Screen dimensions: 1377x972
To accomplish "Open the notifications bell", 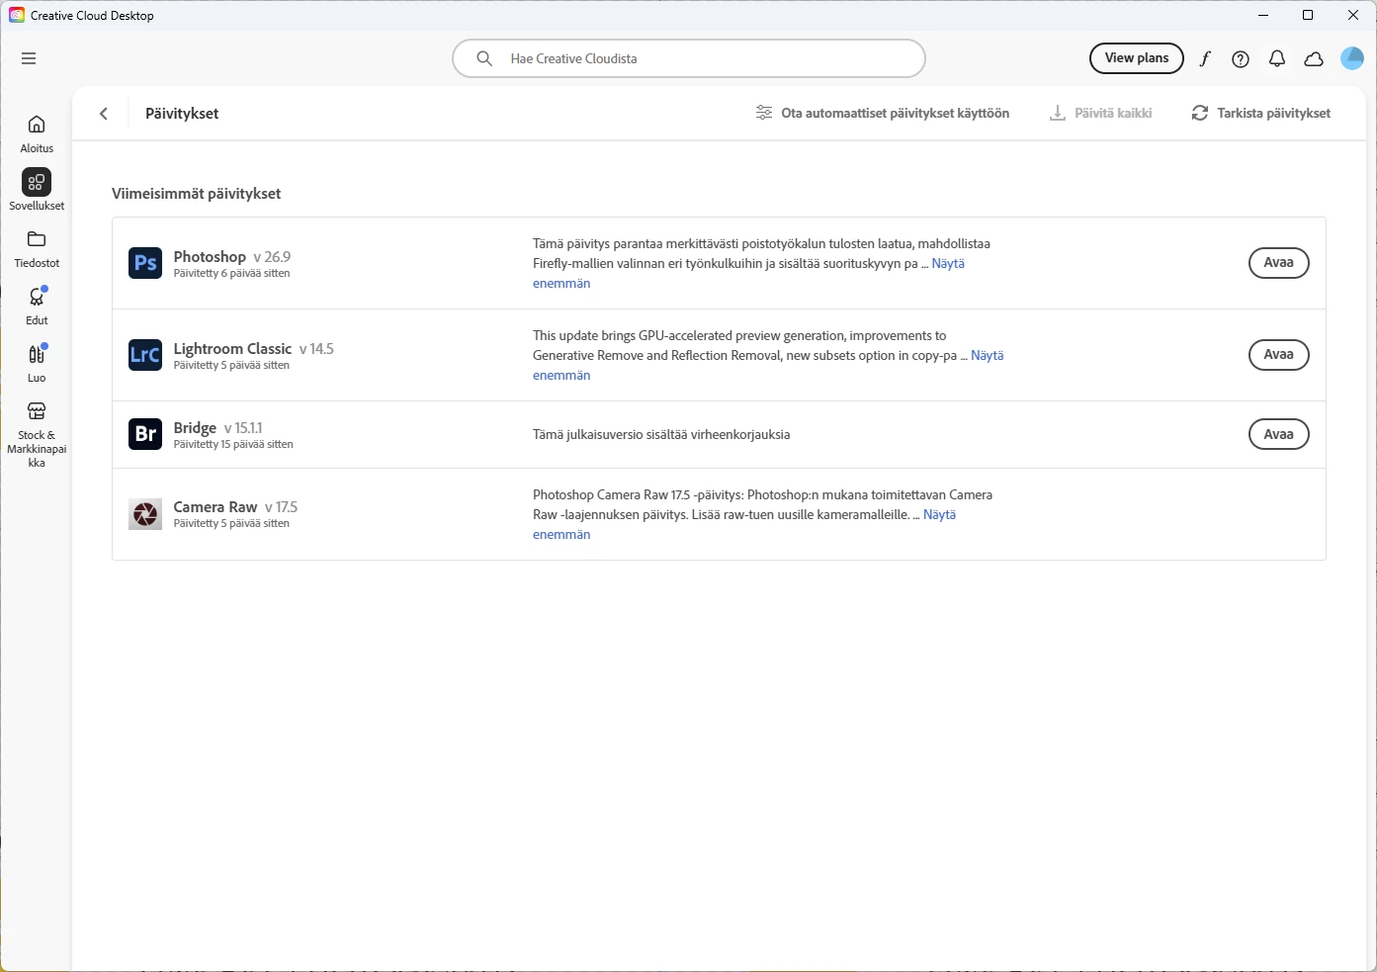I will (1277, 59).
